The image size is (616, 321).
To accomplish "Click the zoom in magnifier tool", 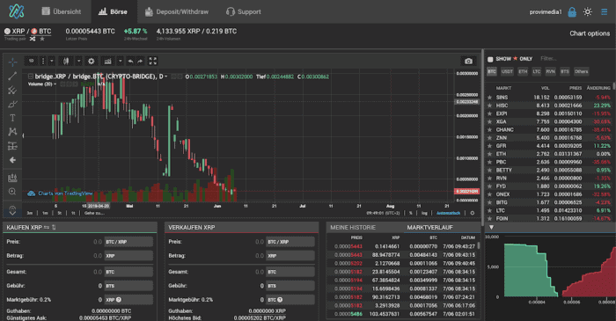I will coord(12,192).
